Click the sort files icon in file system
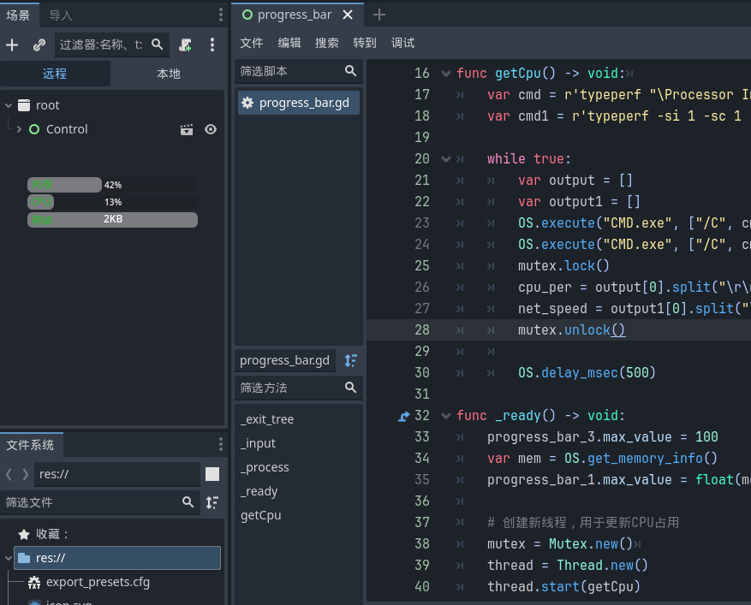Viewport: 751px width, 605px height. (x=212, y=502)
